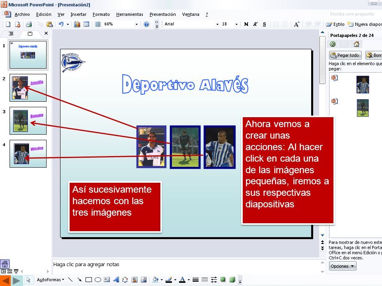Insert WordArt from the drawing toolbar
382x286 pixels.
pos(116,280)
